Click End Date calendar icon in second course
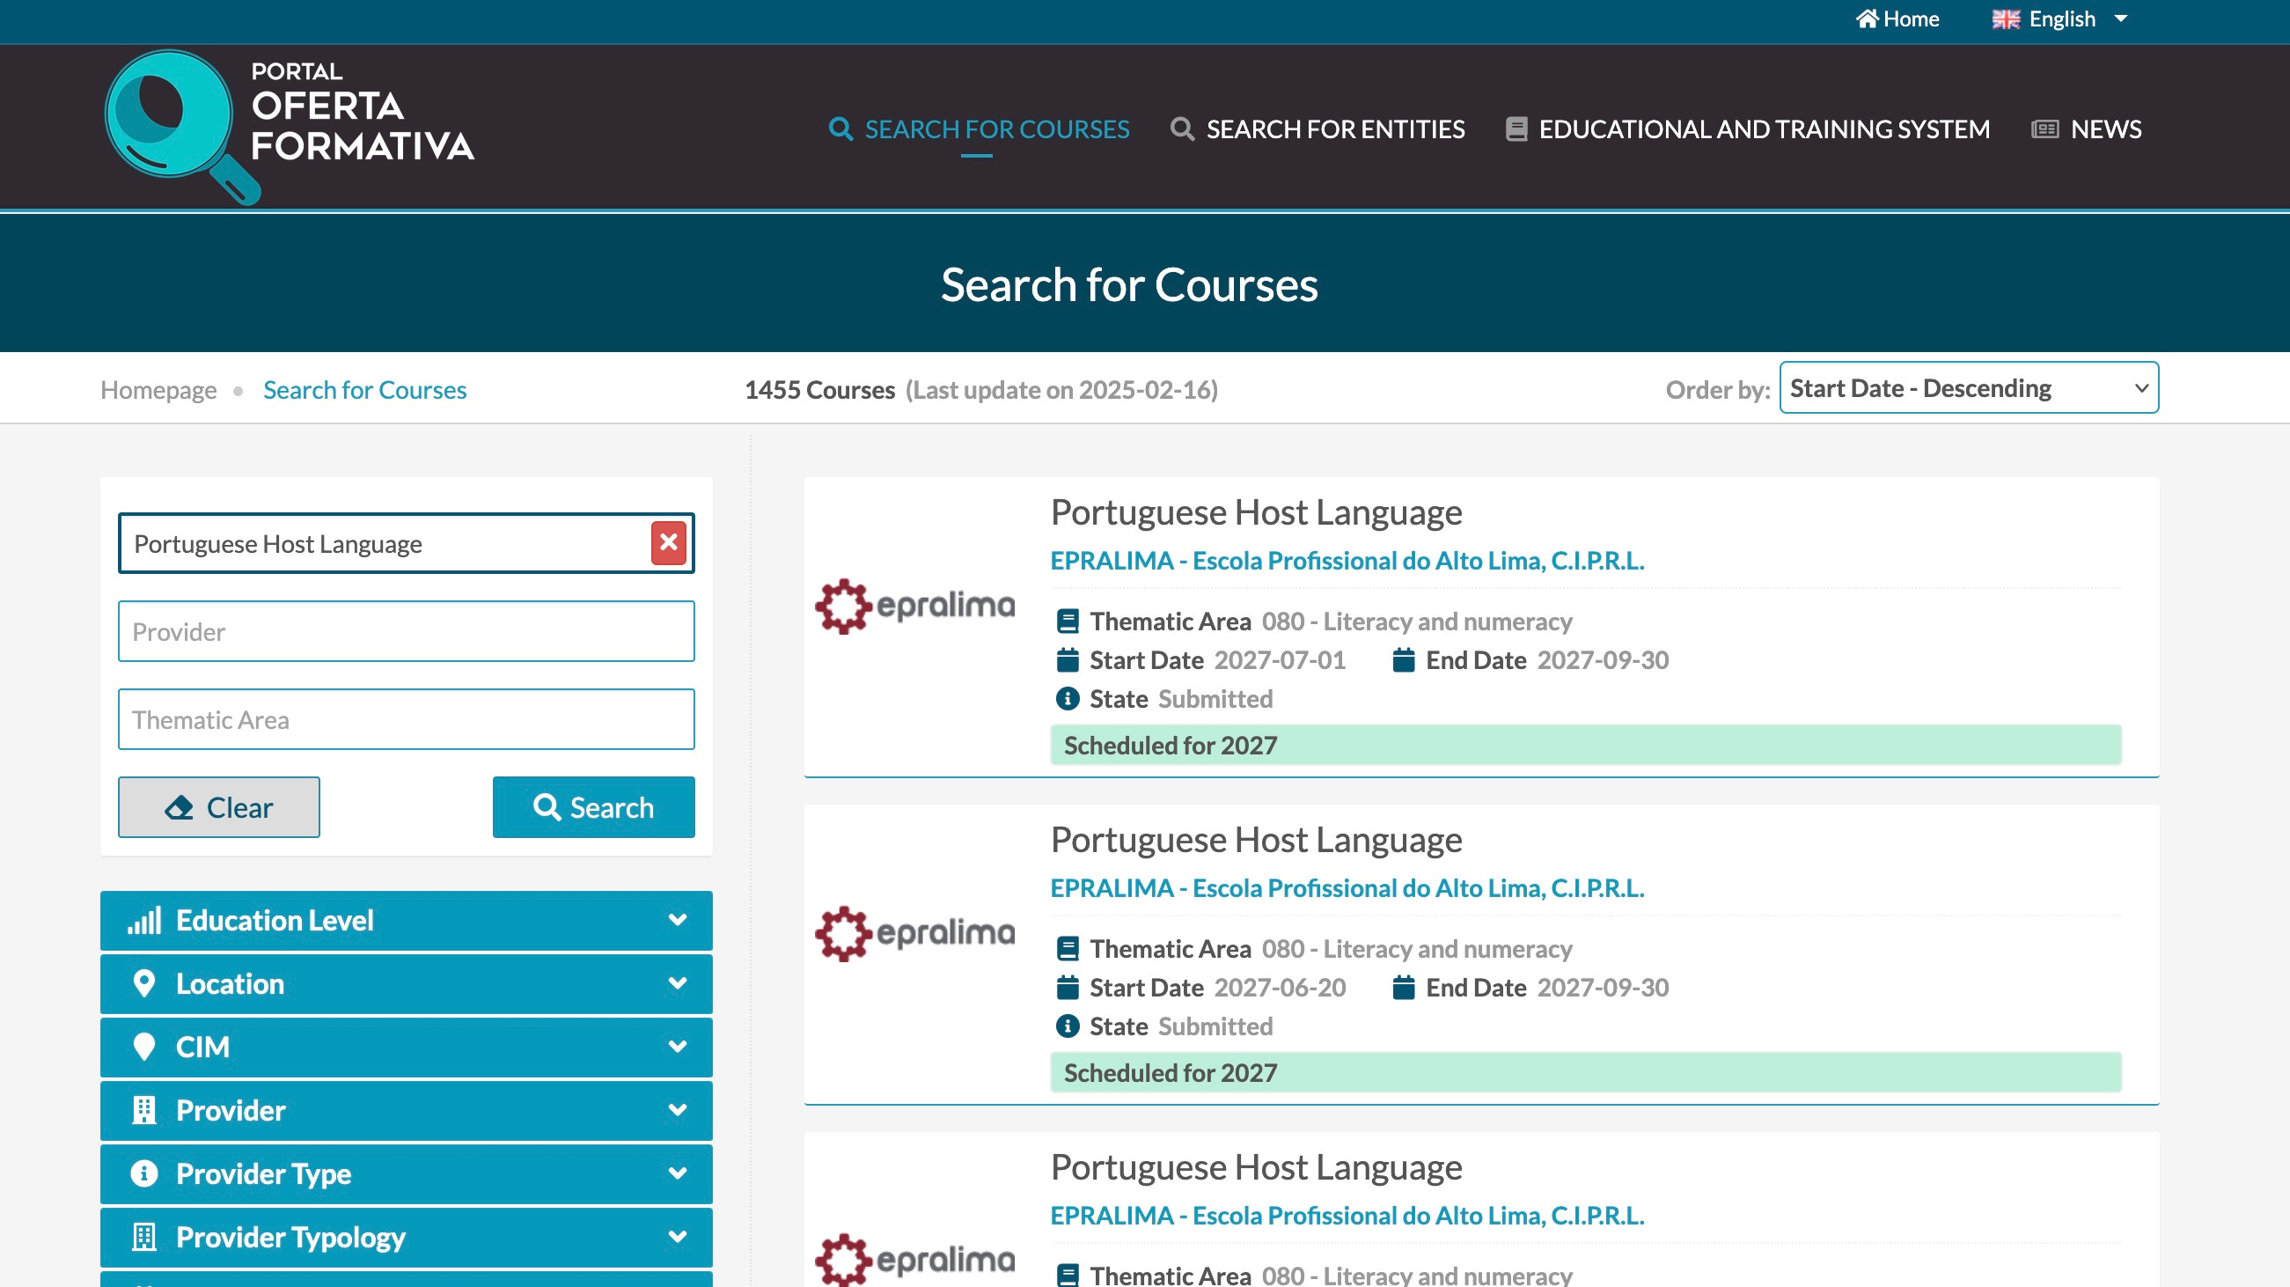This screenshot has width=2290, height=1287. (x=1404, y=988)
